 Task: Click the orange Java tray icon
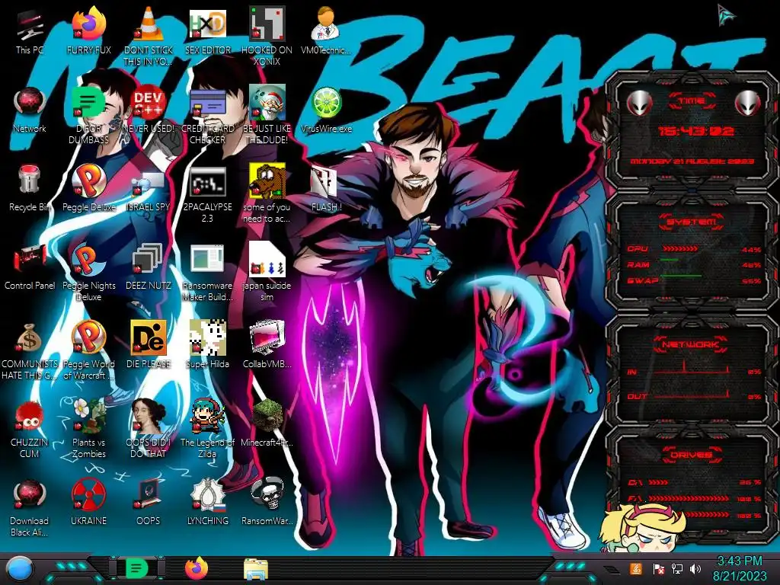pyautogui.click(x=636, y=568)
